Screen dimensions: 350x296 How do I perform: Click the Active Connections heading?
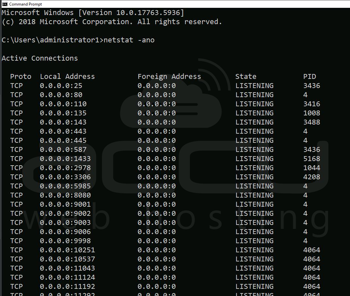pos(40,58)
